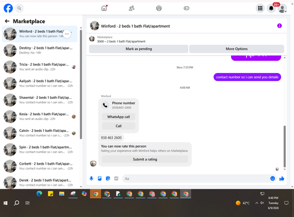294x217 pixels.
Task: Launch Microsoft Edge from the taskbar
Action: (x=39, y=193)
